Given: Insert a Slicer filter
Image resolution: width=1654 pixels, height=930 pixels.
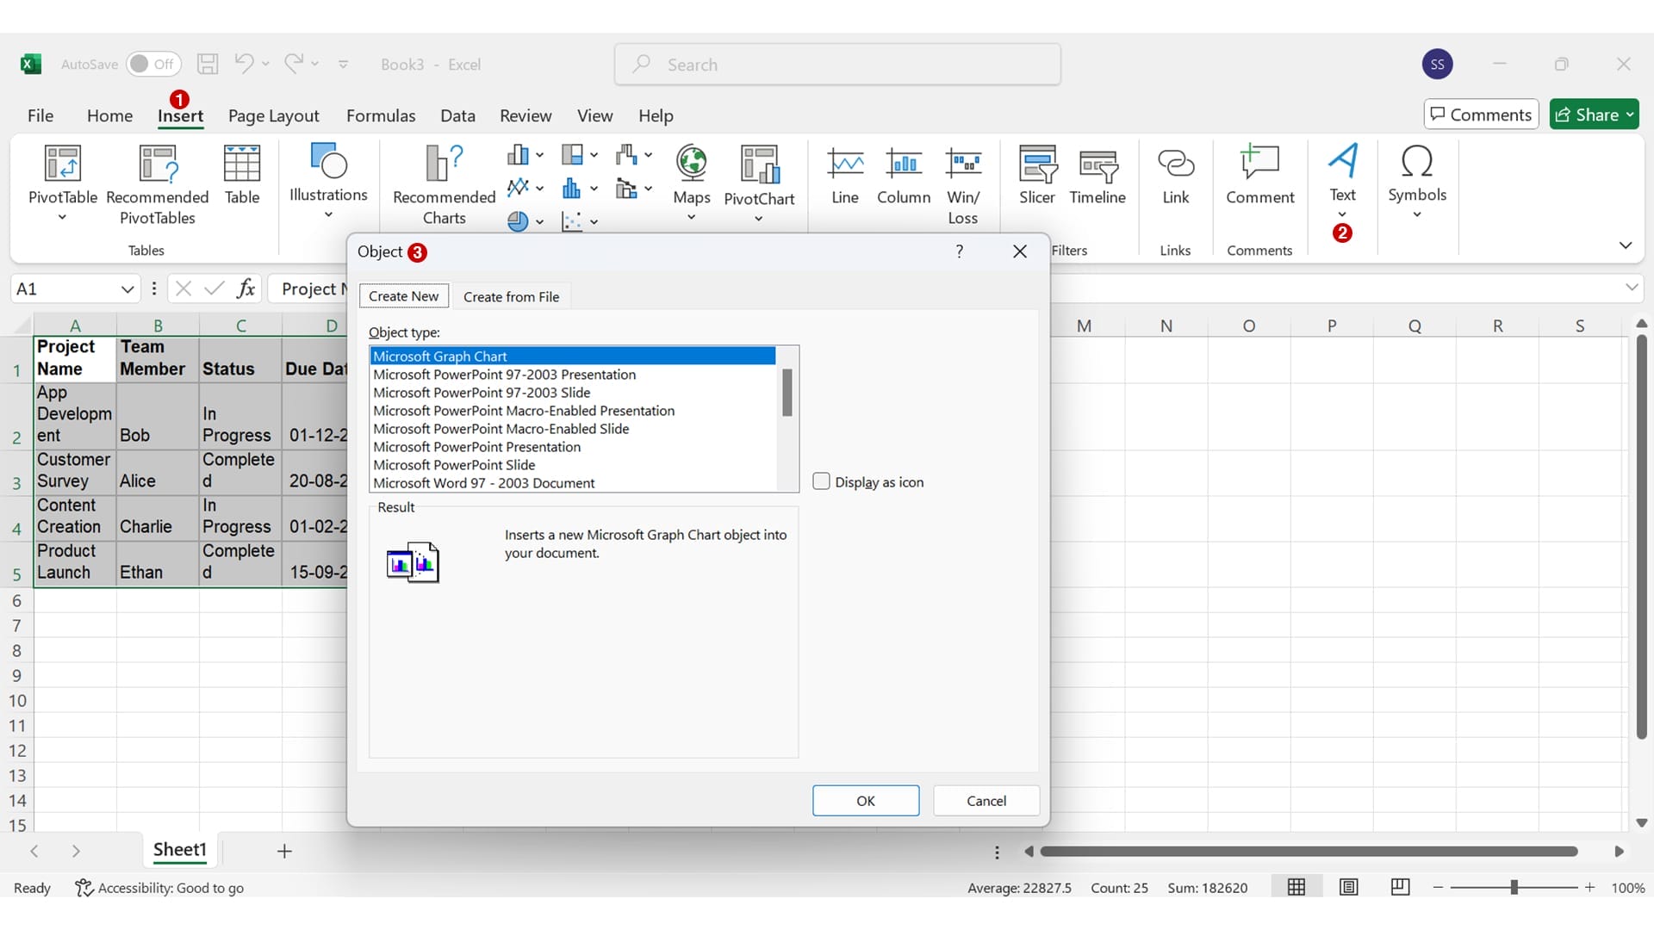Looking at the screenshot, I should 1037,177.
